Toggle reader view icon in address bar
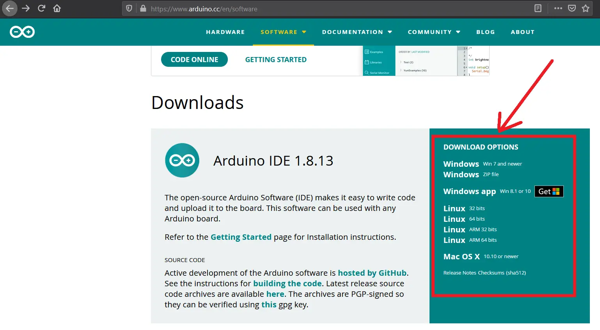600x330 pixels. [x=538, y=8]
